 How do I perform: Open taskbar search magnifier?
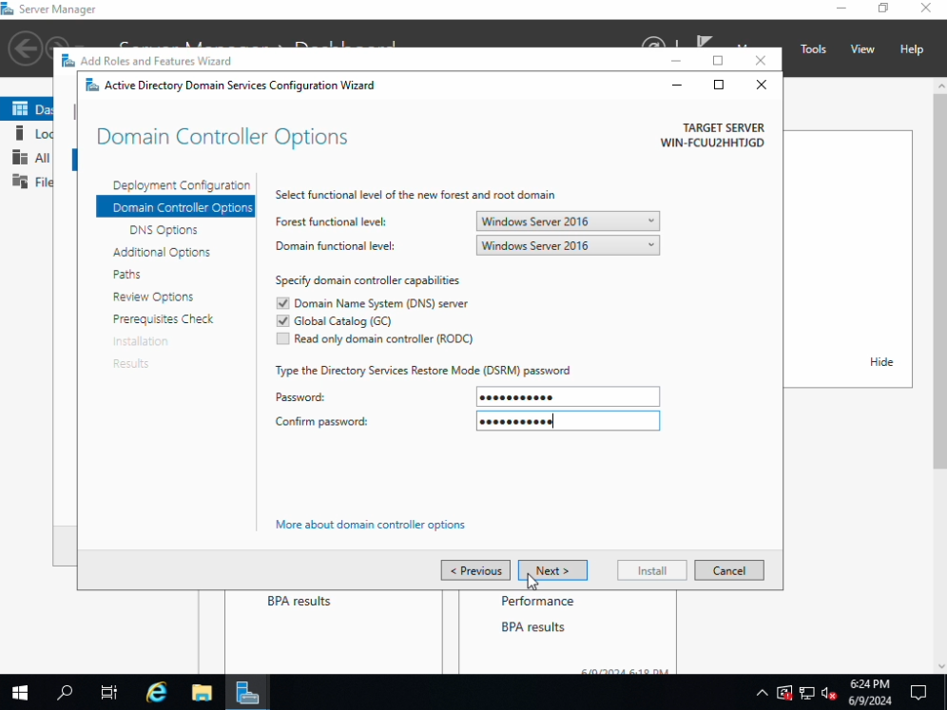[65, 693]
